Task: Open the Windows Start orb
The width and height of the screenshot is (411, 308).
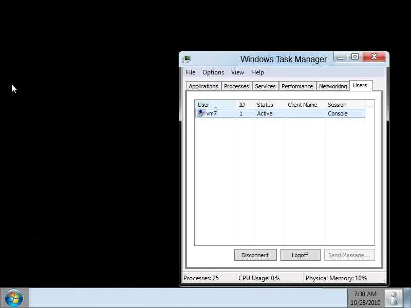Action: (x=14, y=298)
